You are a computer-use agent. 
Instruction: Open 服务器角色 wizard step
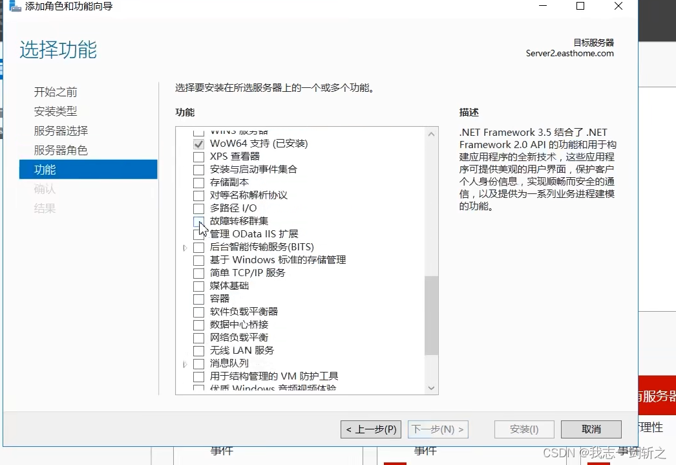[61, 150]
